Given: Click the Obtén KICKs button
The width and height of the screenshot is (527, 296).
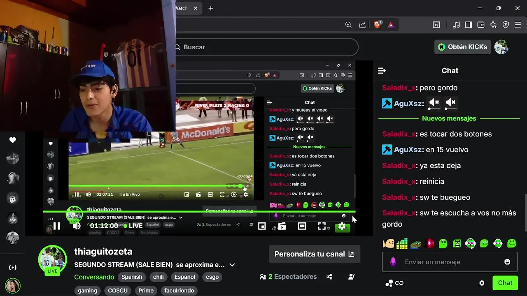Looking at the screenshot, I should [x=462, y=47].
